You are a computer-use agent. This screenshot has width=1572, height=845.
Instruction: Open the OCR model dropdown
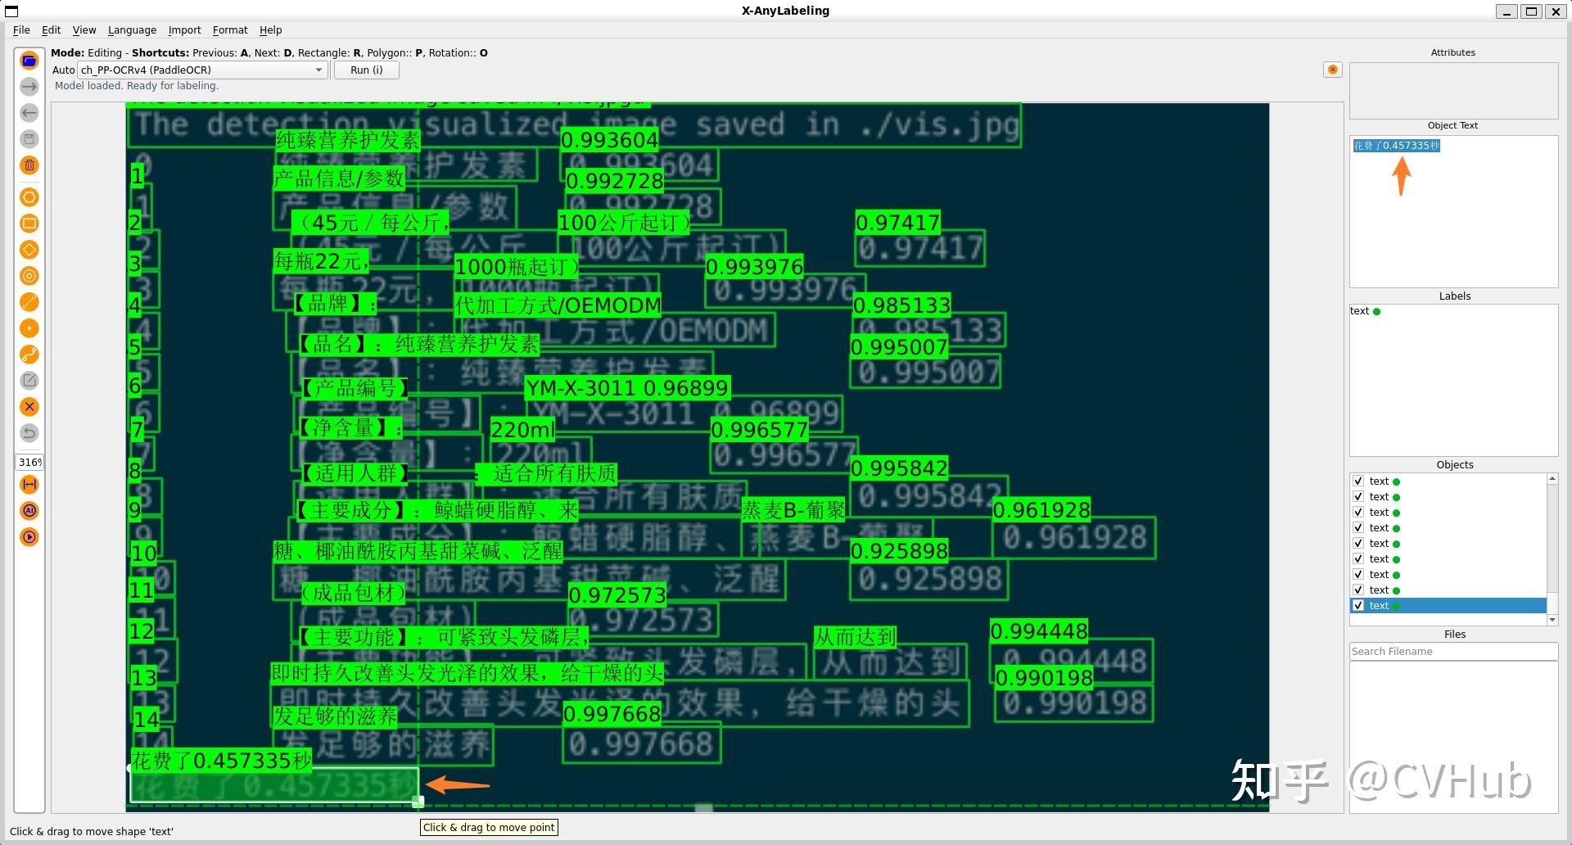pyautogui.click(x=319, y=70)
